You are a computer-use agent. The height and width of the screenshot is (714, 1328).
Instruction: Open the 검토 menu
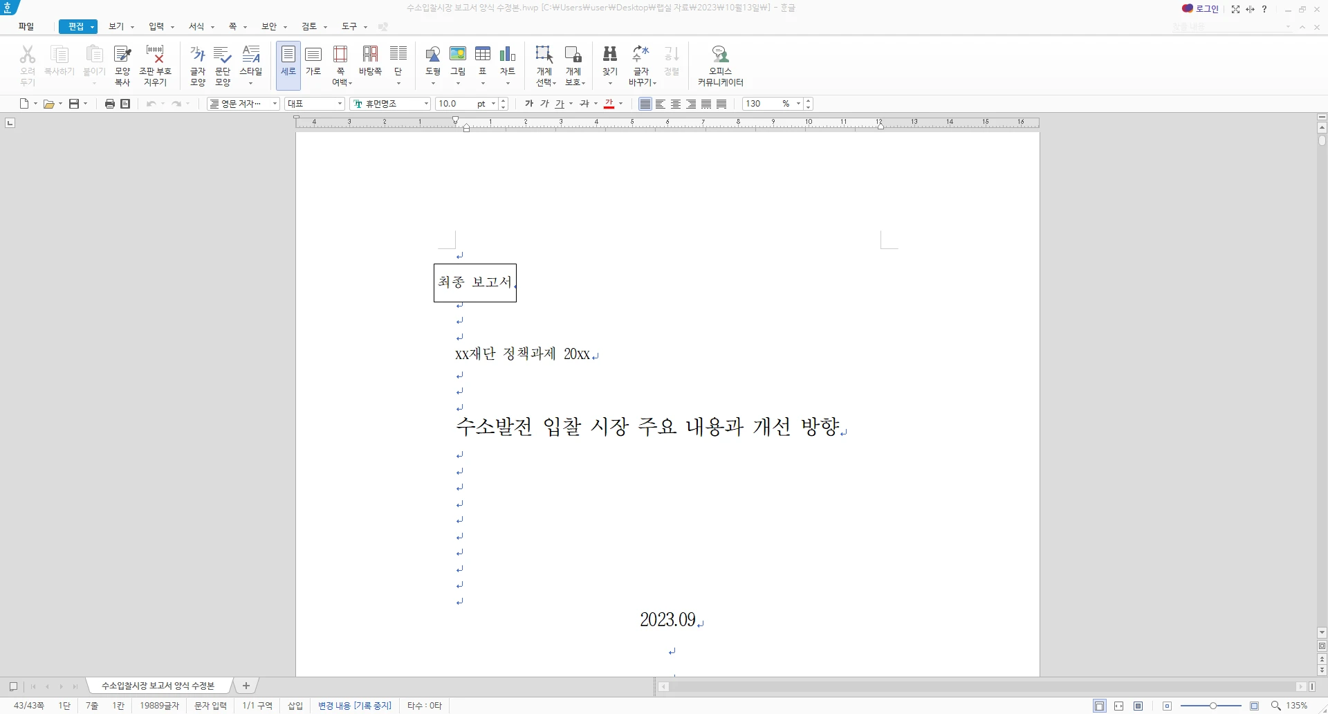(x=310, y=26)
